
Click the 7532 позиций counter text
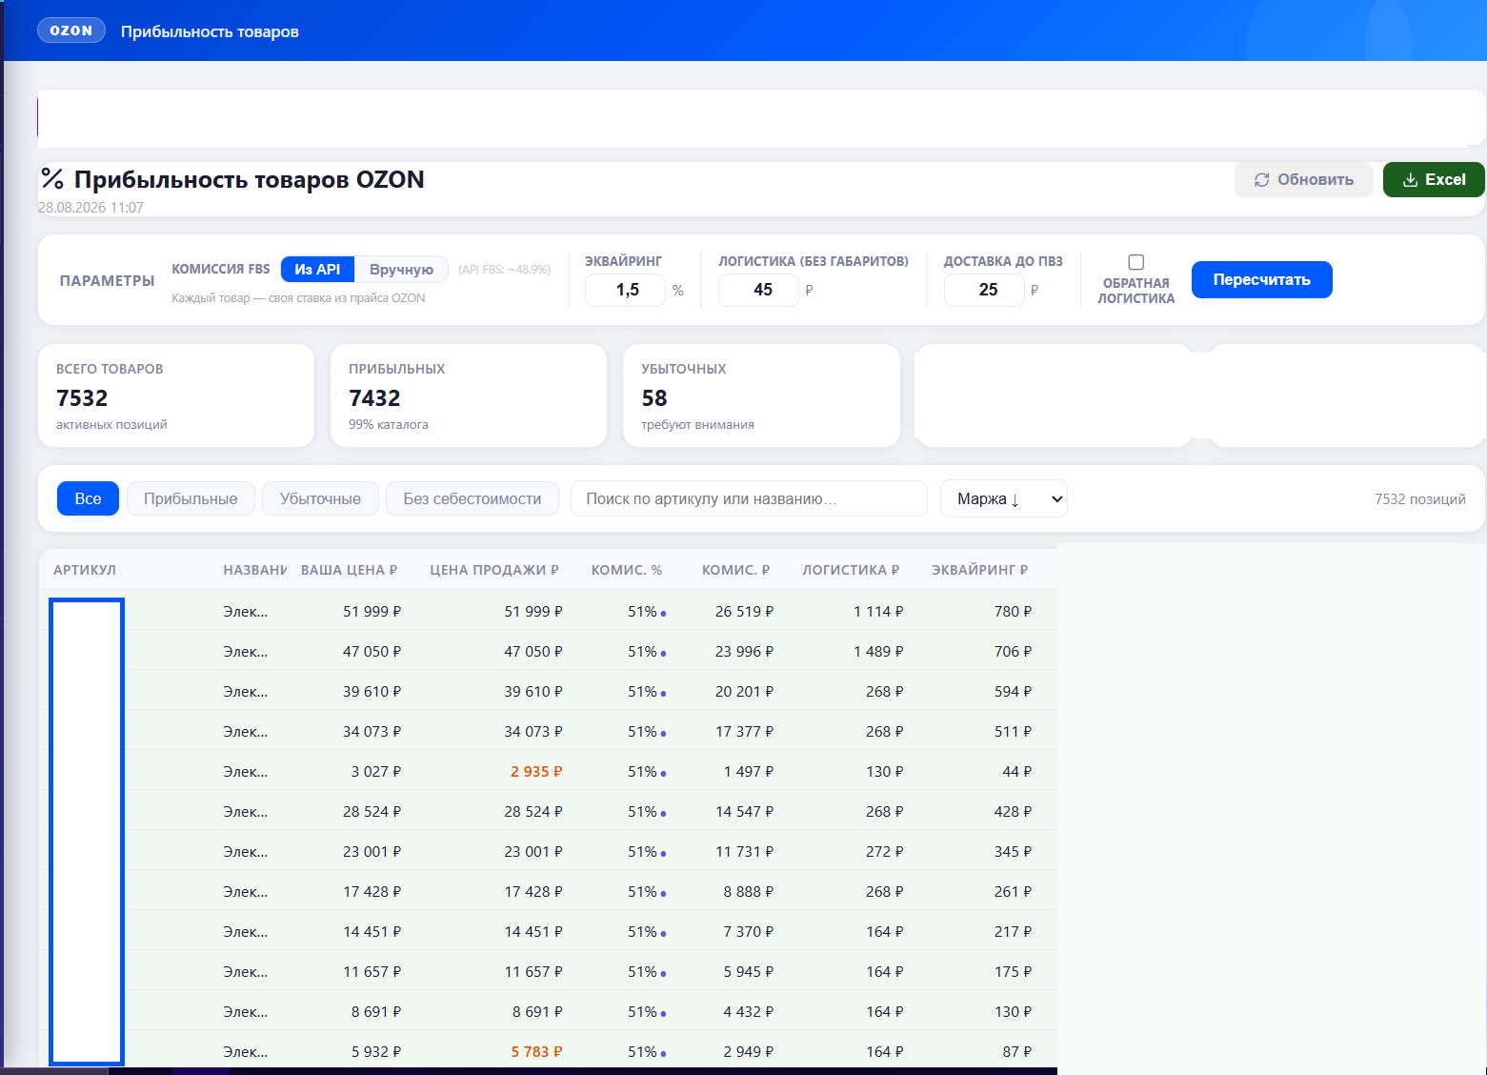tap(1419, 498)
